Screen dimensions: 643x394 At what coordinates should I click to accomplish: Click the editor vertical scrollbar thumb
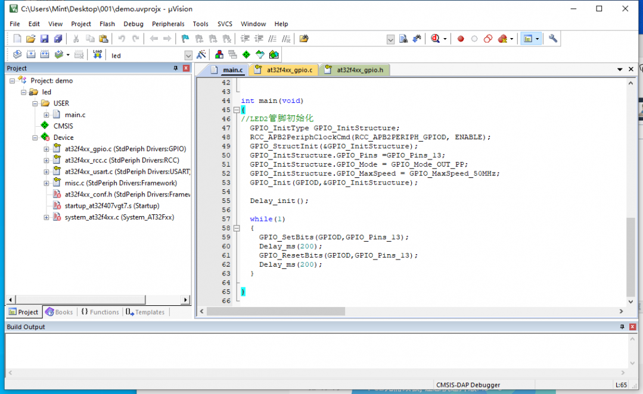pyautogui.click(x=630, y=257)
